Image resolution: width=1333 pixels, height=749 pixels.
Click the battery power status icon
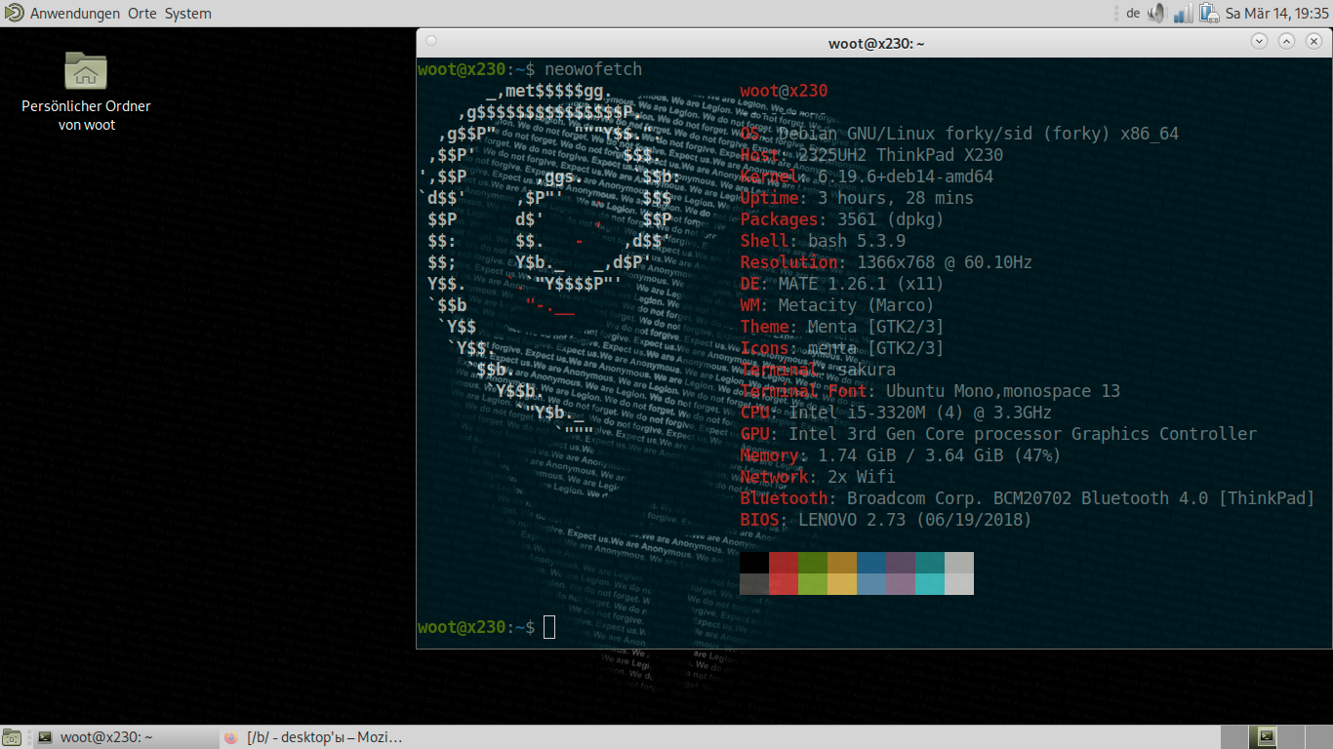coord(1209,14)
